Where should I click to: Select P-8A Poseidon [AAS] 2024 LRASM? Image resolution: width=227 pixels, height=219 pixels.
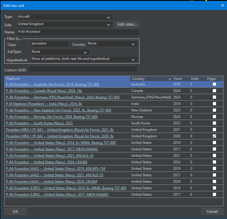pos(51,182)
